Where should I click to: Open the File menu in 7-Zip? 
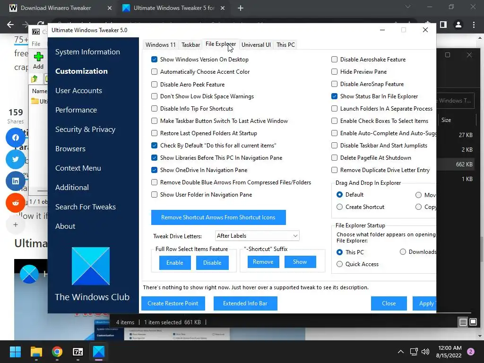tap(36, 44)
